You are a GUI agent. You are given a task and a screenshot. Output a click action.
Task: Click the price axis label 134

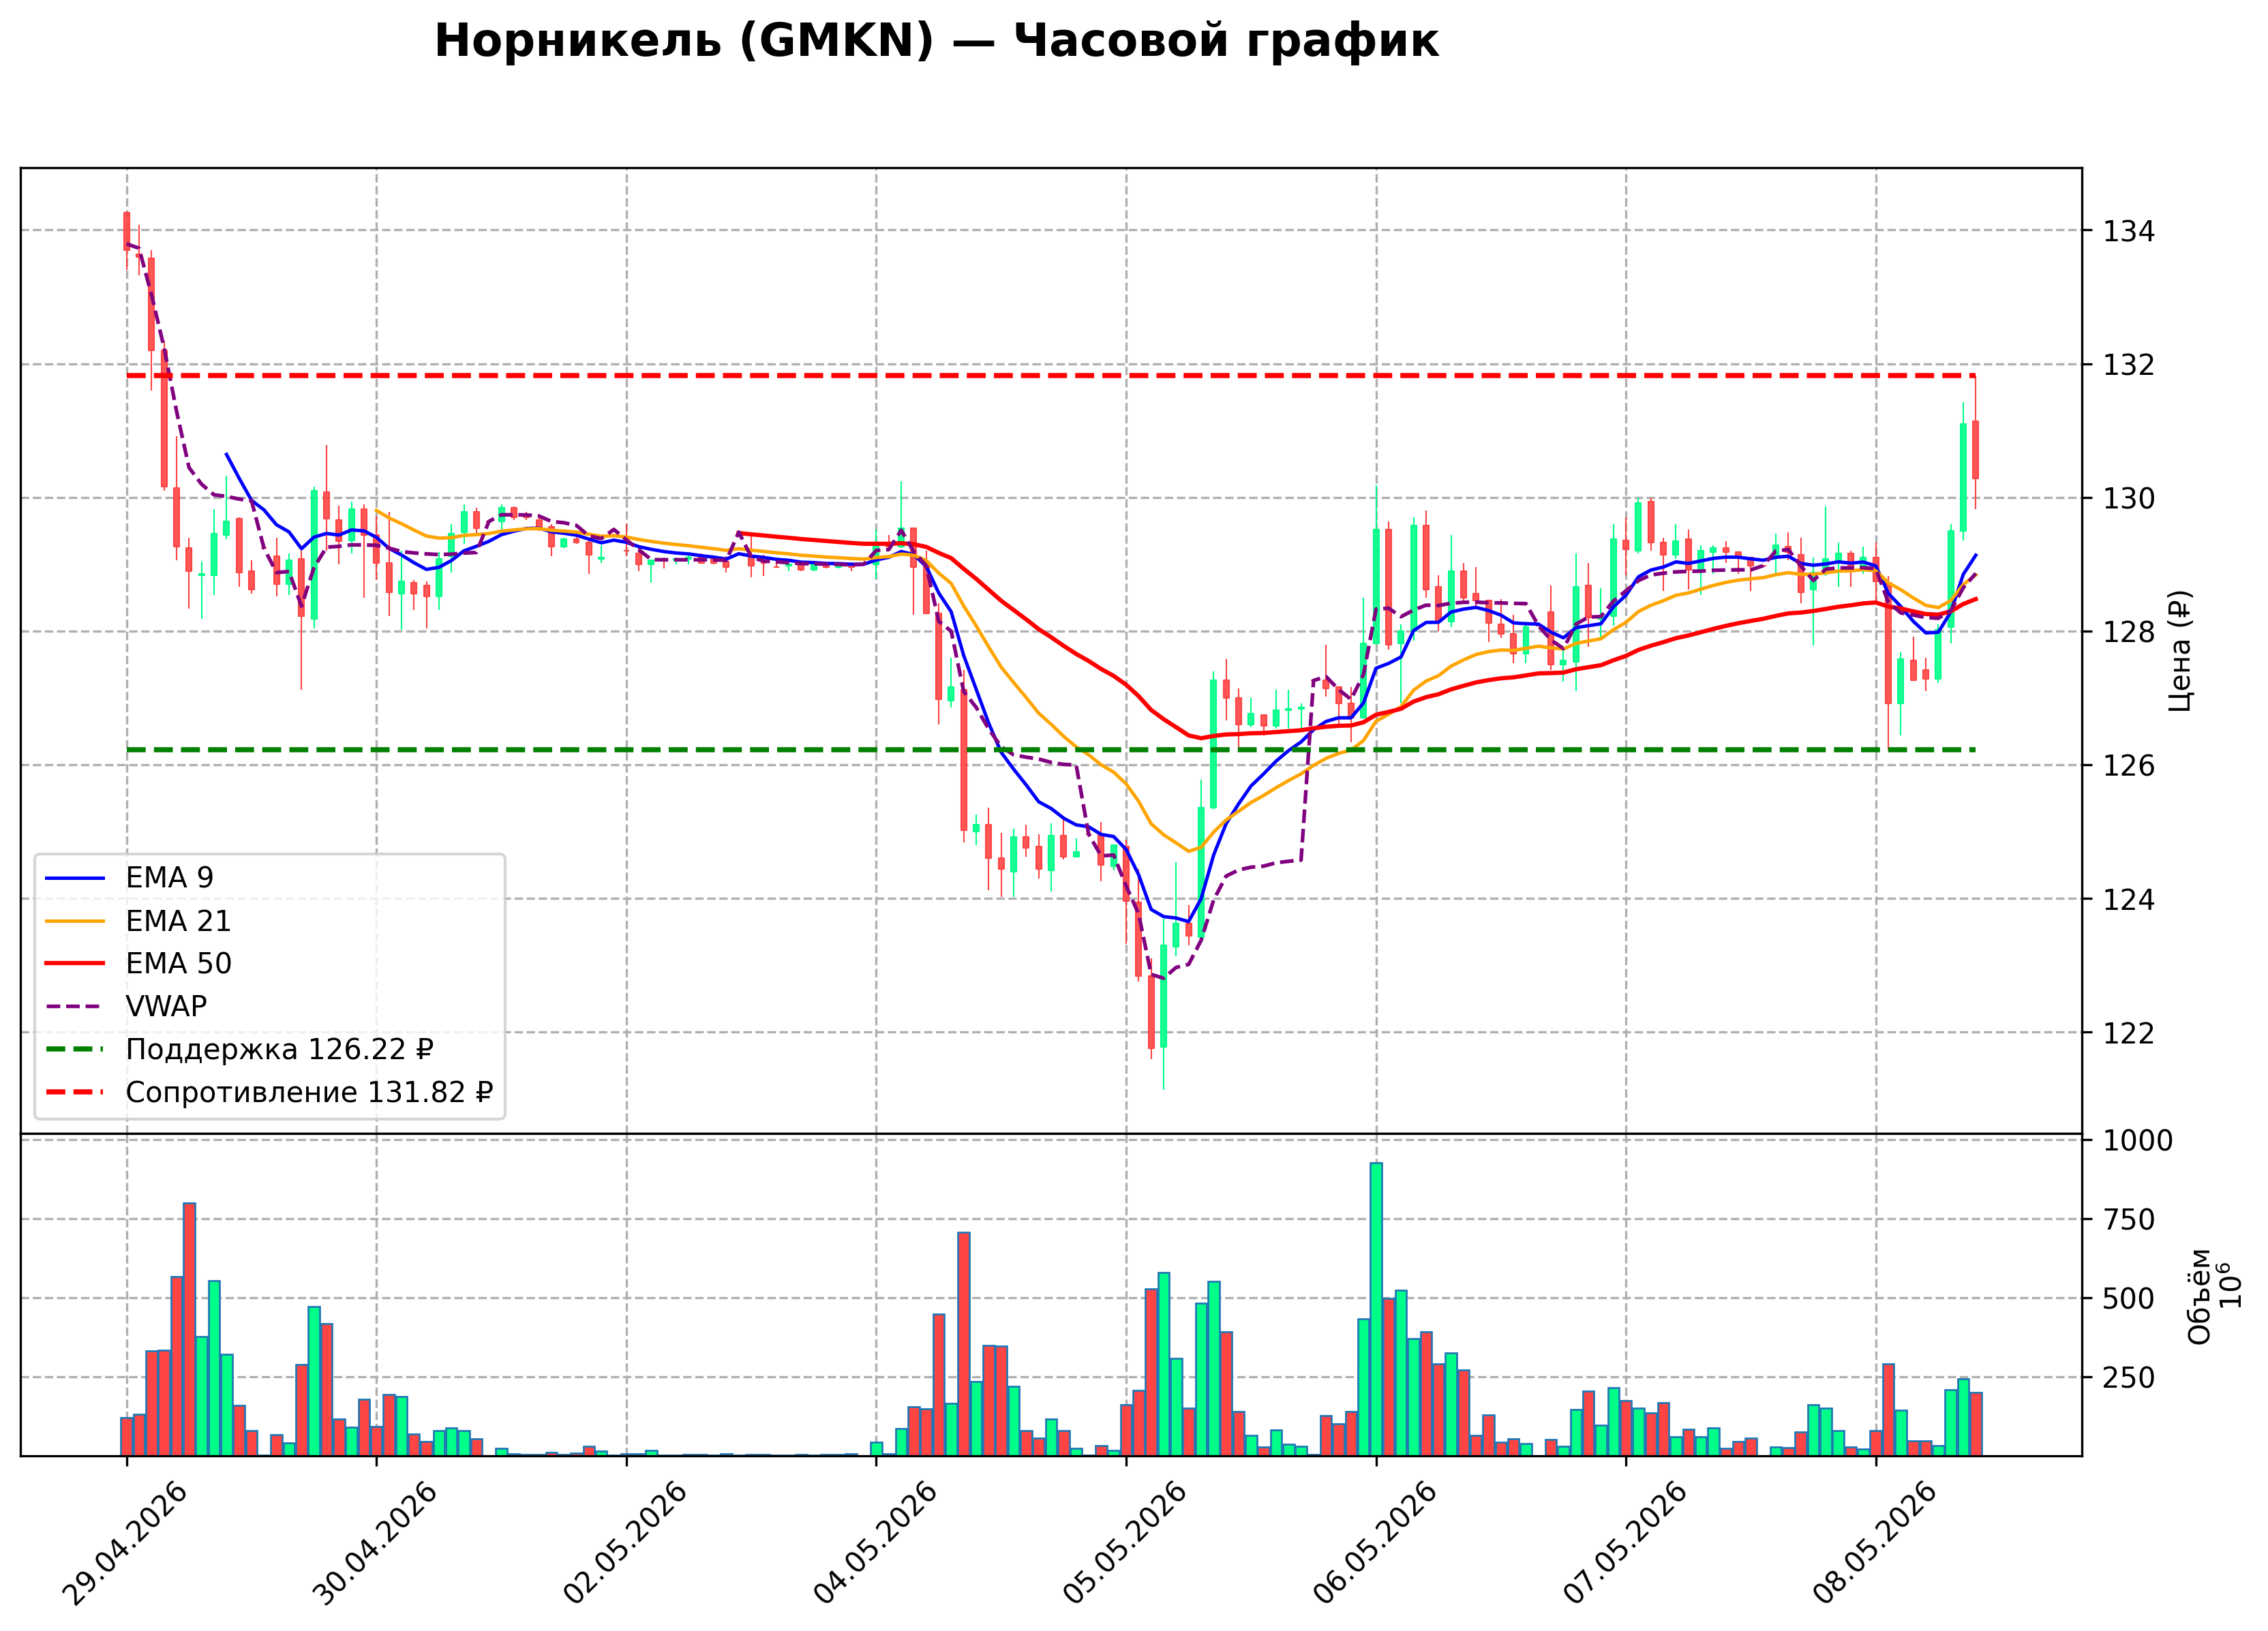[x=2129, y=232]
